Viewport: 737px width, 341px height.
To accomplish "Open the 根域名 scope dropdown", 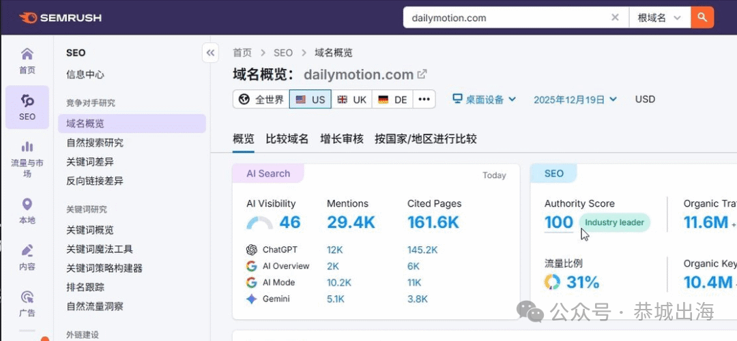I will coord(660,18).
